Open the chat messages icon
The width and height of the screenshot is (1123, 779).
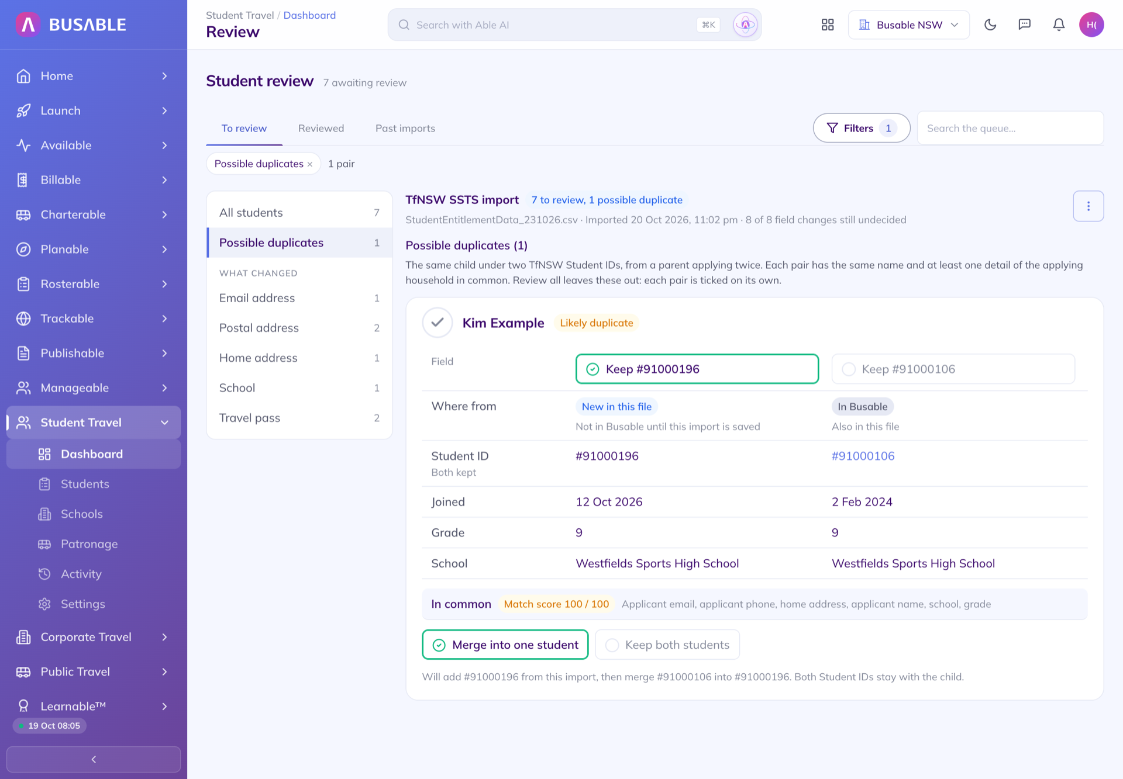[1024, 25]
